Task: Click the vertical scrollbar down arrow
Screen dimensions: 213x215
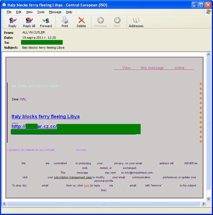Action: point(209,199)
